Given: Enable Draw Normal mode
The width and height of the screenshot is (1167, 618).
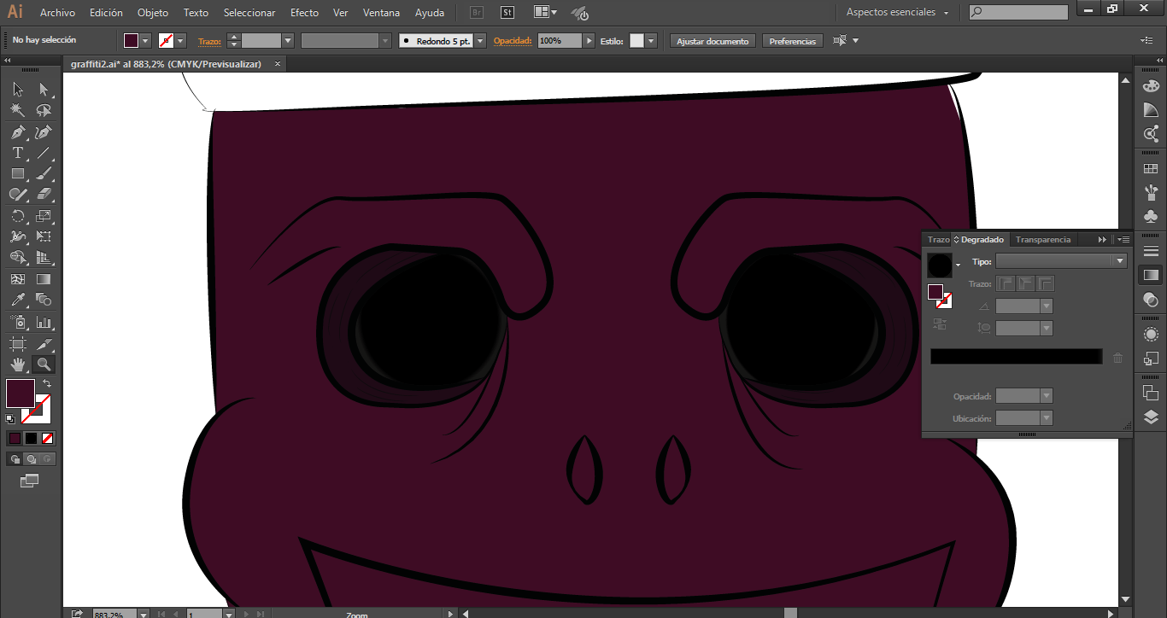Looking at the screenshot, I should pyautogui.click(x=15, y=459).
